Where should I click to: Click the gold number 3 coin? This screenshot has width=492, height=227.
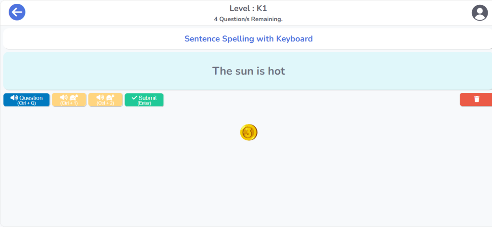click(x=248, y=132)
